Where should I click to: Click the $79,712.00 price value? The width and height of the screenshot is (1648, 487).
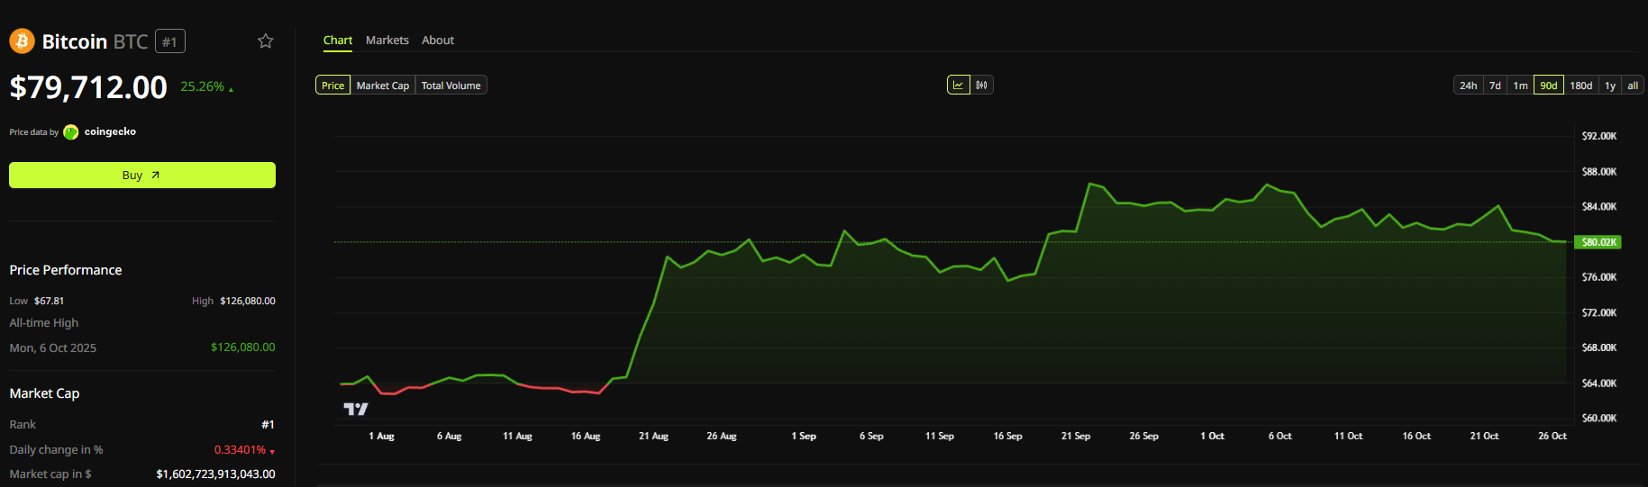(88, 87)
